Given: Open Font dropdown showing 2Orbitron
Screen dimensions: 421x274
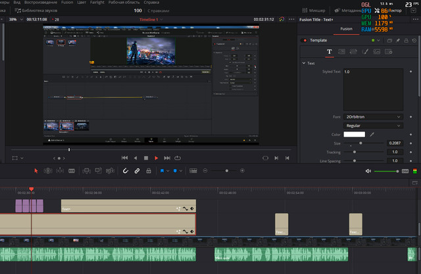Looking at the screenshot, I should tap(373, 117).
